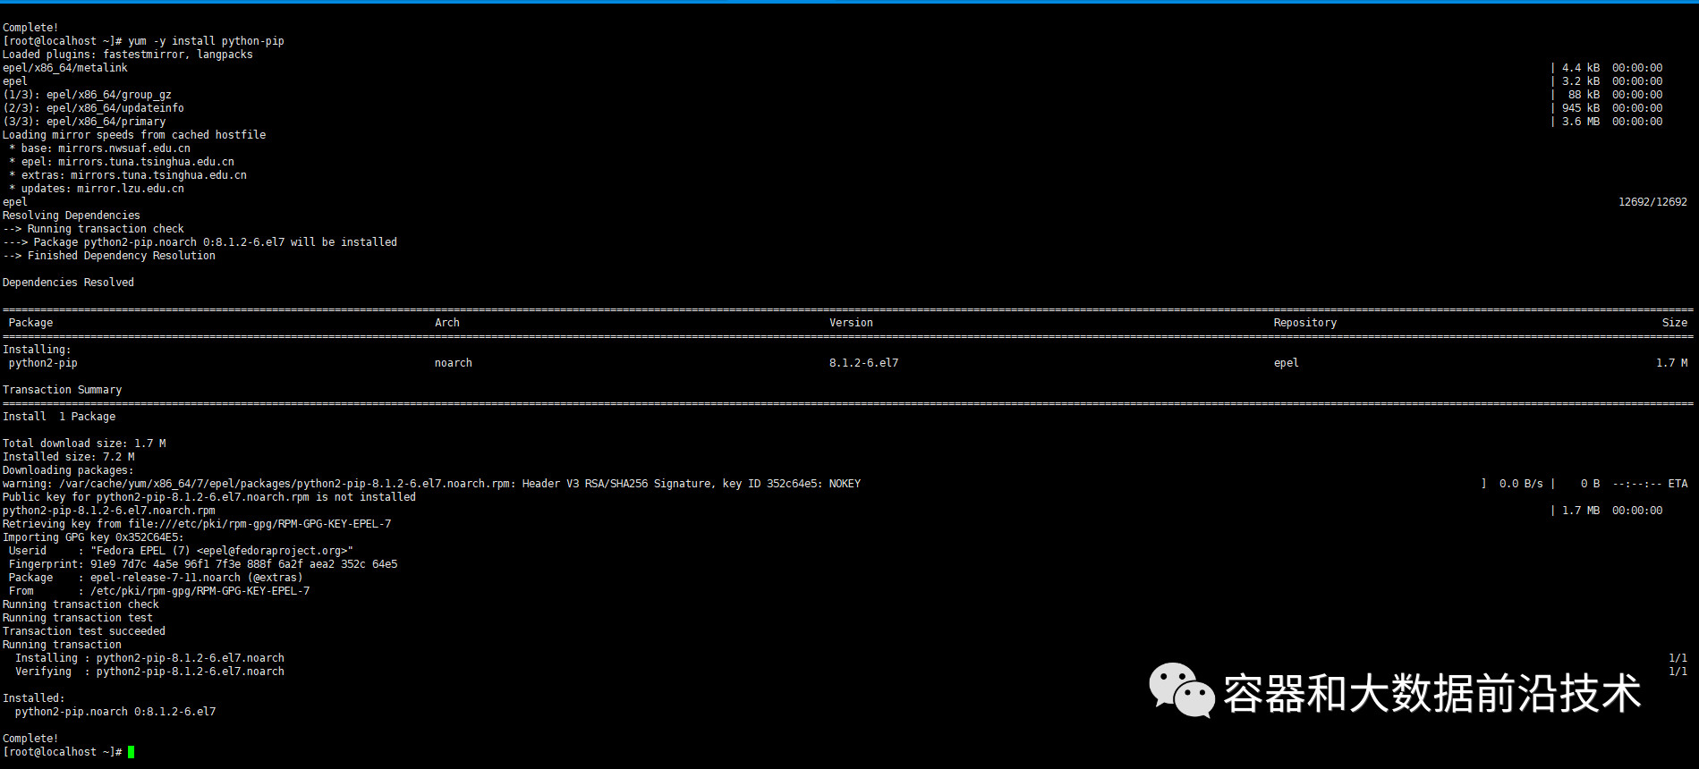This screenshot has width=1699, height=769.
Task: Click the green terminal cursor at the prompt
Action: click(x=131, y=752)
